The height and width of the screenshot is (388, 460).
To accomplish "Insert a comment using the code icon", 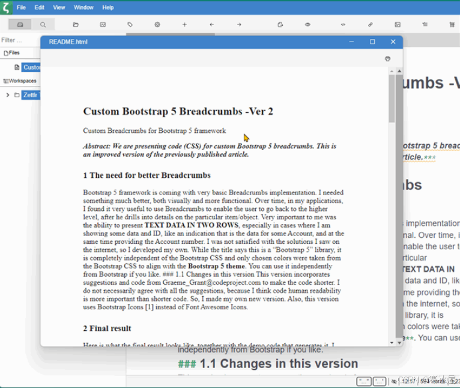I will pyautogui.click(x=343, y=25).
